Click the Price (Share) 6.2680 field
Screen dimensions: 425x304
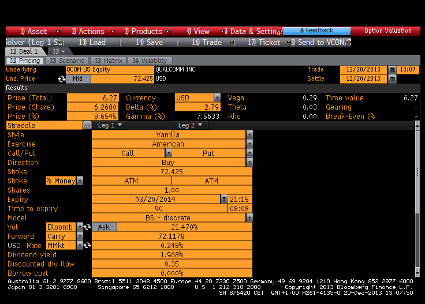click(x=93, y=107)
